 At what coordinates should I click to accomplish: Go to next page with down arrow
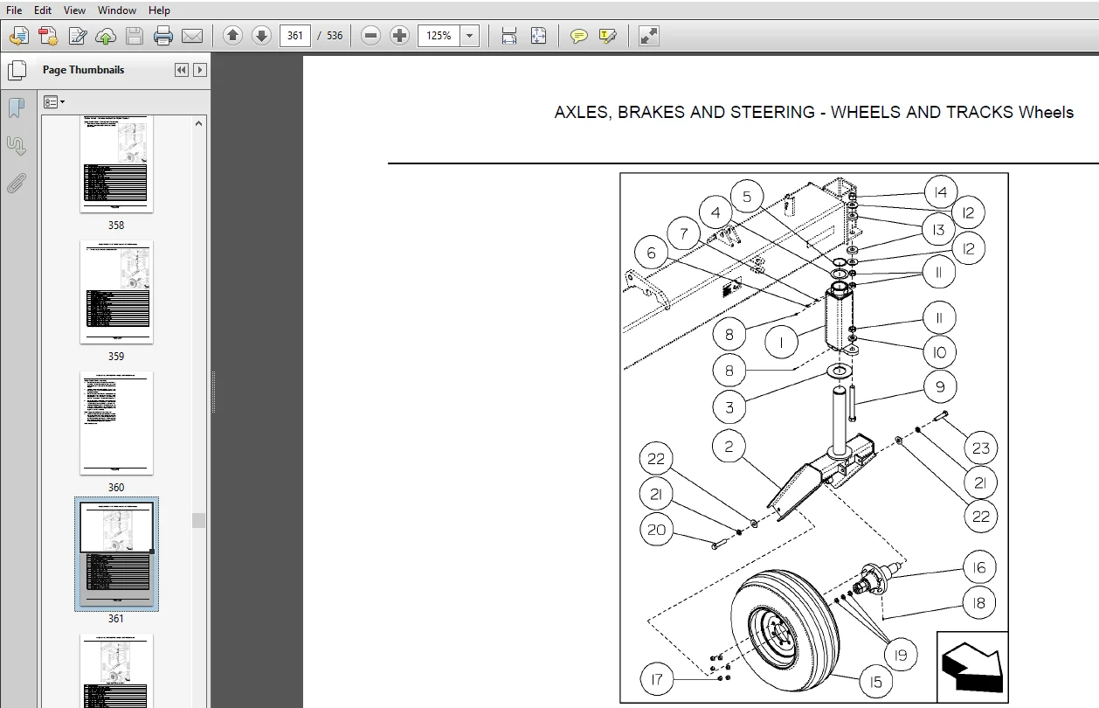tap(261, 36)
